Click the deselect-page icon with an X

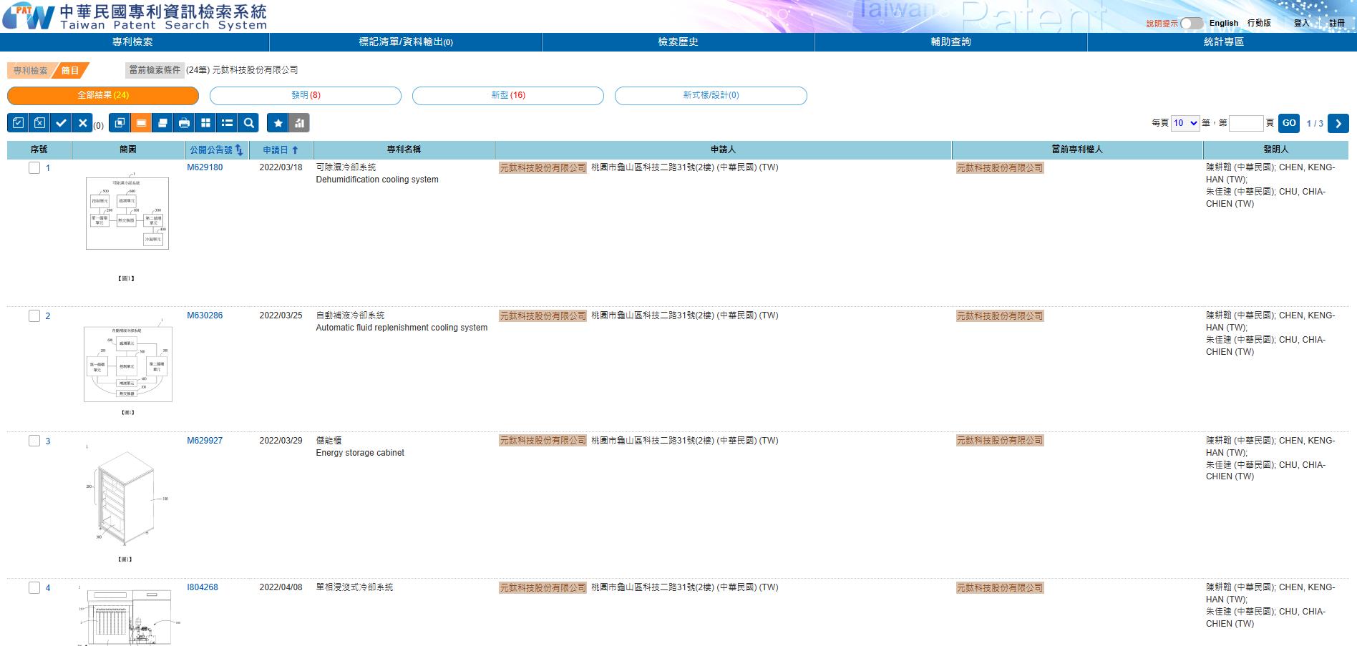[x=39, y=123]
